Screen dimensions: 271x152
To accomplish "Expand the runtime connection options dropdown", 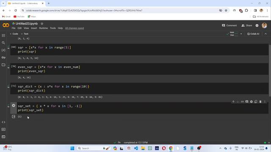I will coord(241,34).
